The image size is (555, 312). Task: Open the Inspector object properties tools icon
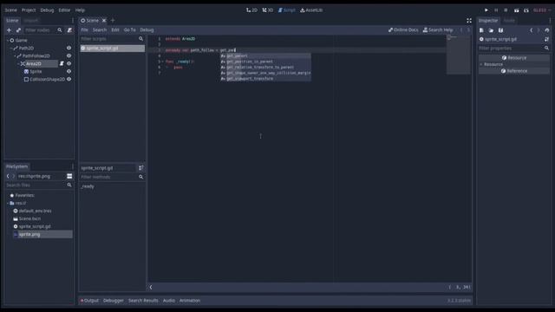547,39
